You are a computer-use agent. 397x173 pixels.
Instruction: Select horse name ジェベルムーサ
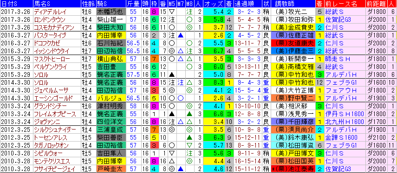[x=51, y=90]
